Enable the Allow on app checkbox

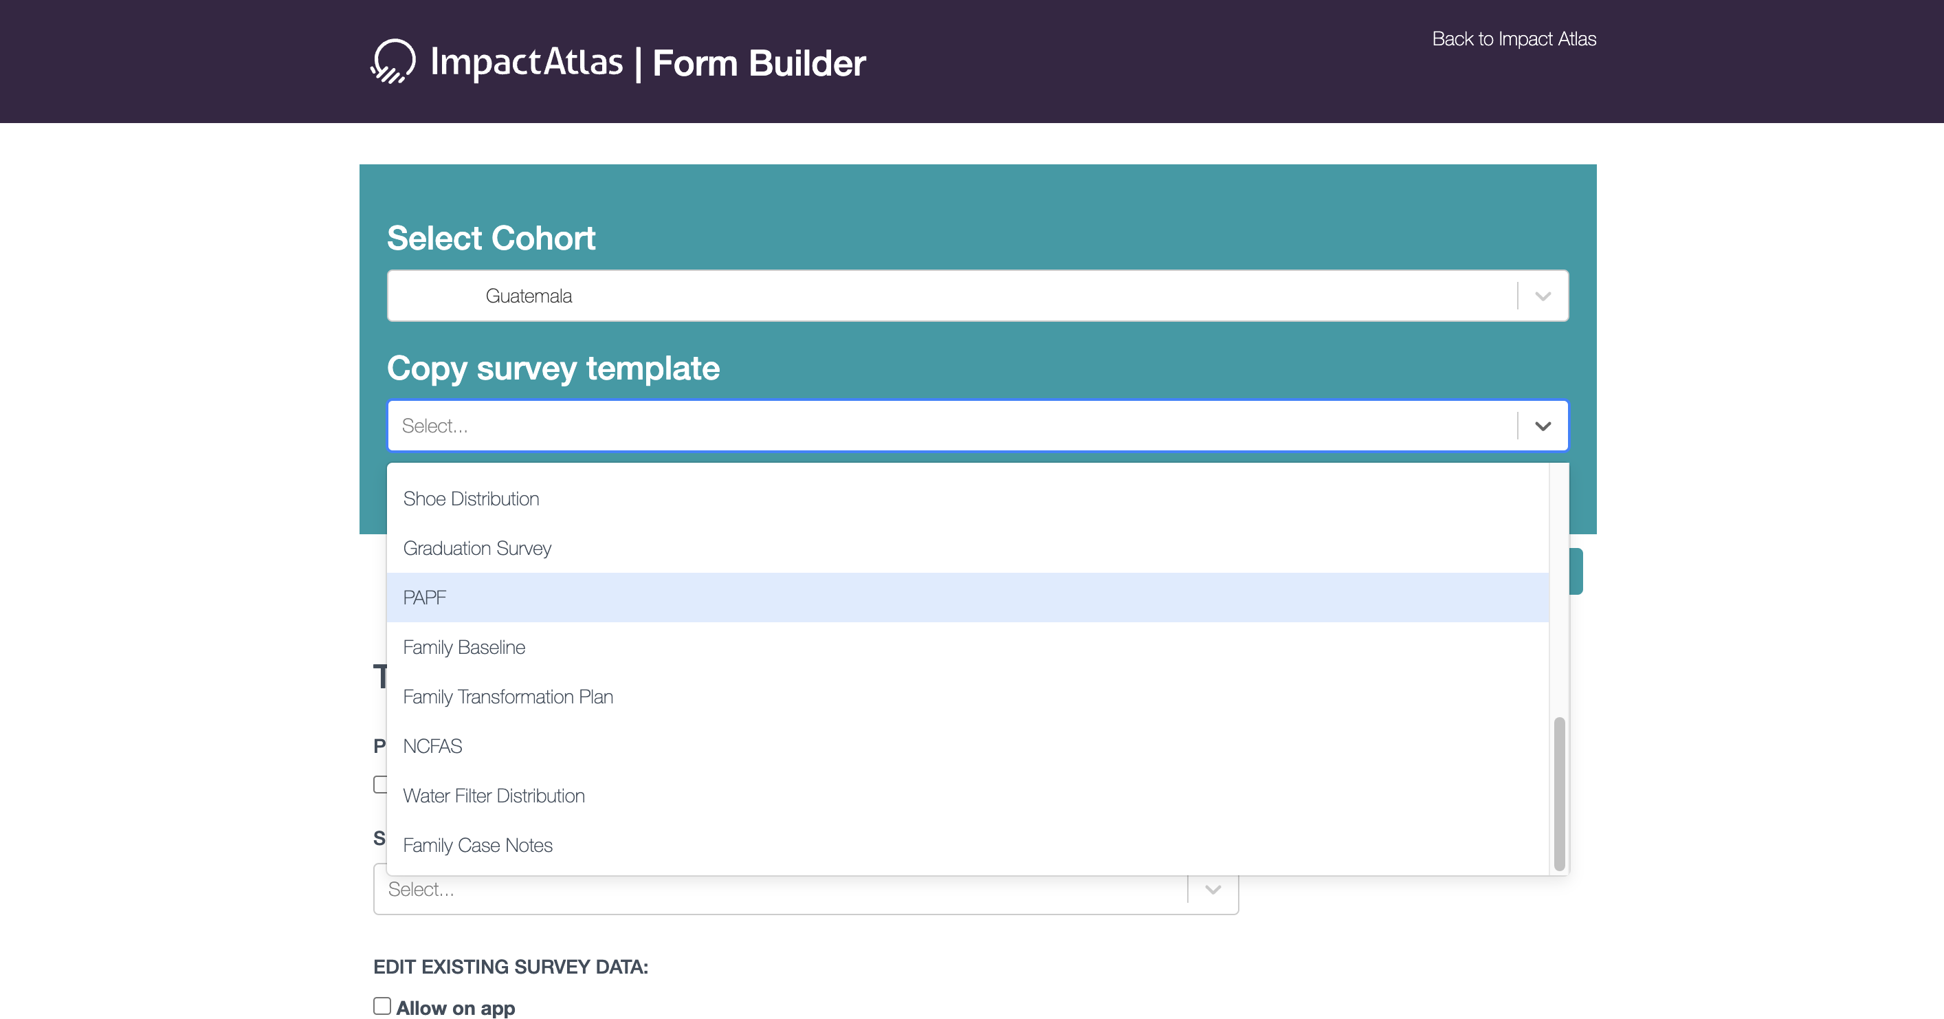(383, 1006)
